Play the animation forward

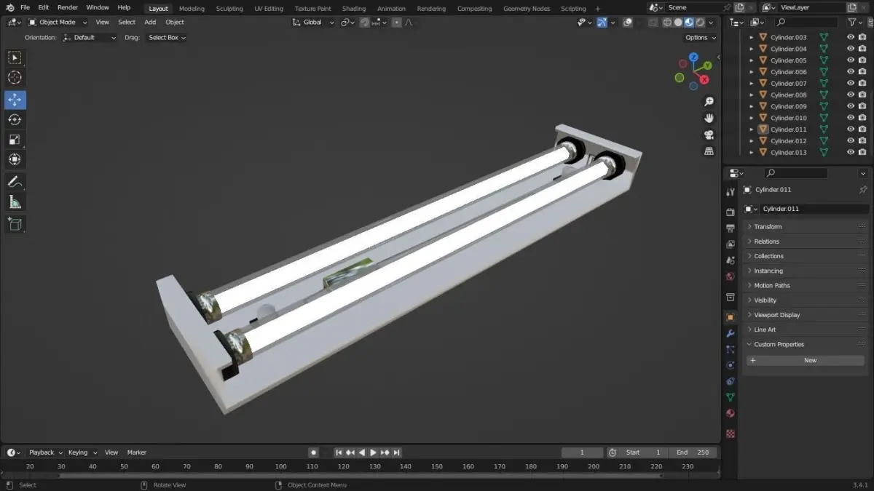point(374,452)
